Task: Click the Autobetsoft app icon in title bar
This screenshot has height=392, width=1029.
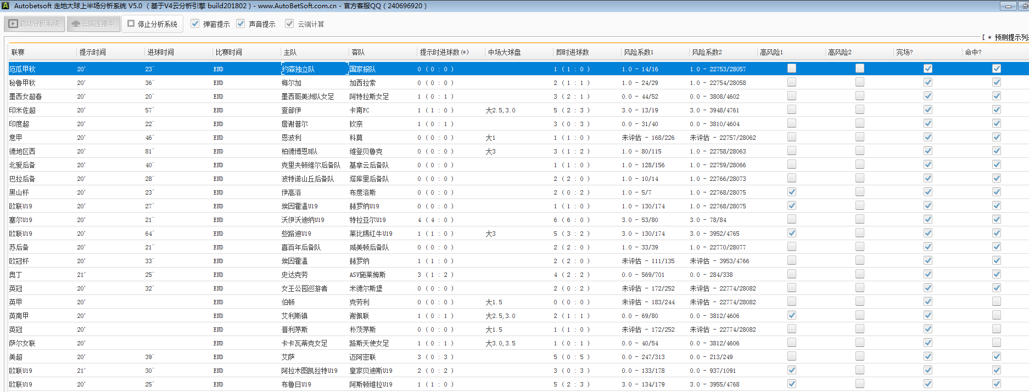Action: 6,6
